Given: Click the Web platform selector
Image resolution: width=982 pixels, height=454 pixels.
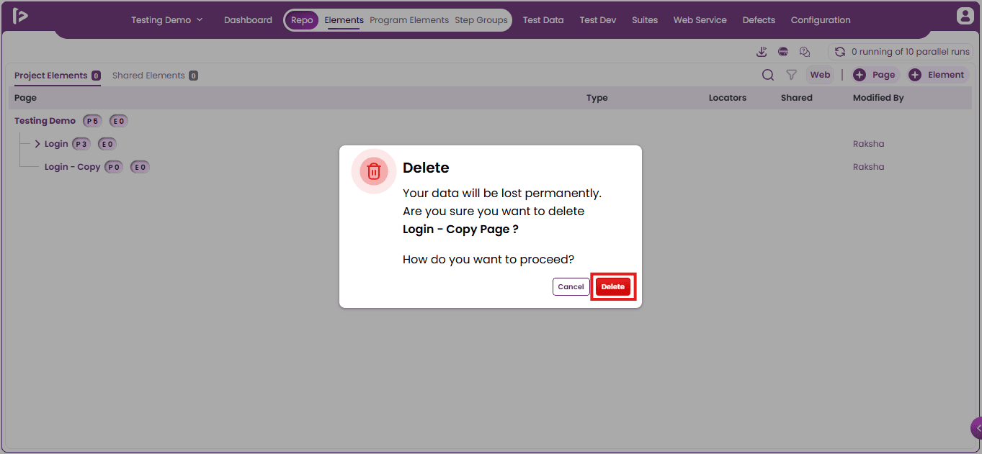Looking at the screenshot, I should [820, 75].
